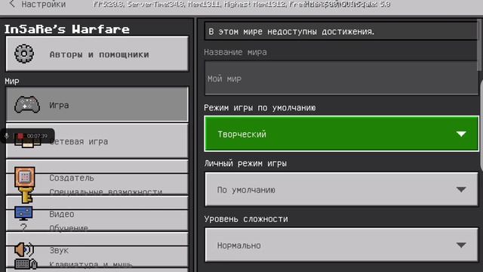Screen dimensions: 483x272
Task: Open the Звук settings tab
Action: 97,250
